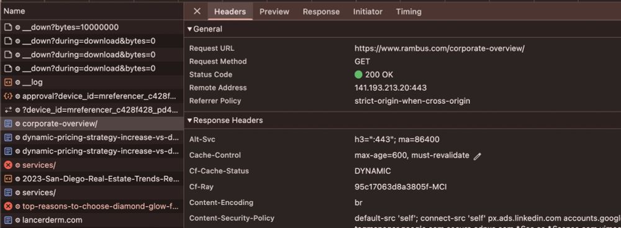Click the document icon beside lancerderm.com
The width and height of the screenshot is (621, 228).
[8, 220]
